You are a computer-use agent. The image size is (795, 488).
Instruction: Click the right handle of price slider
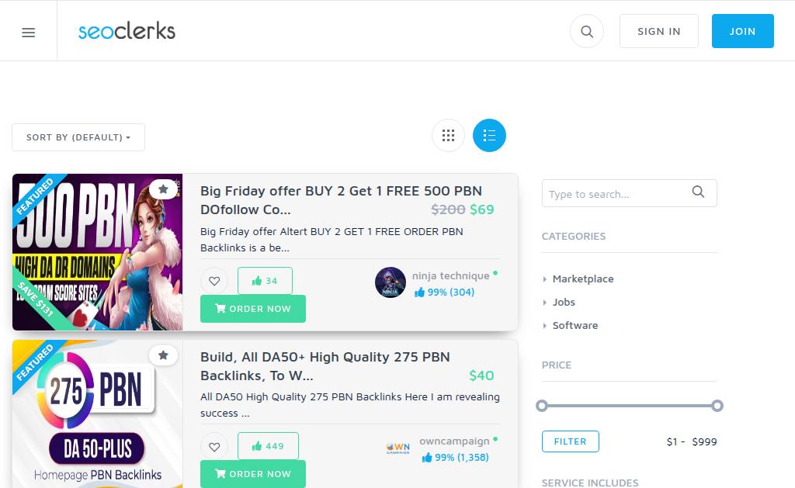[x=717, y=406]
